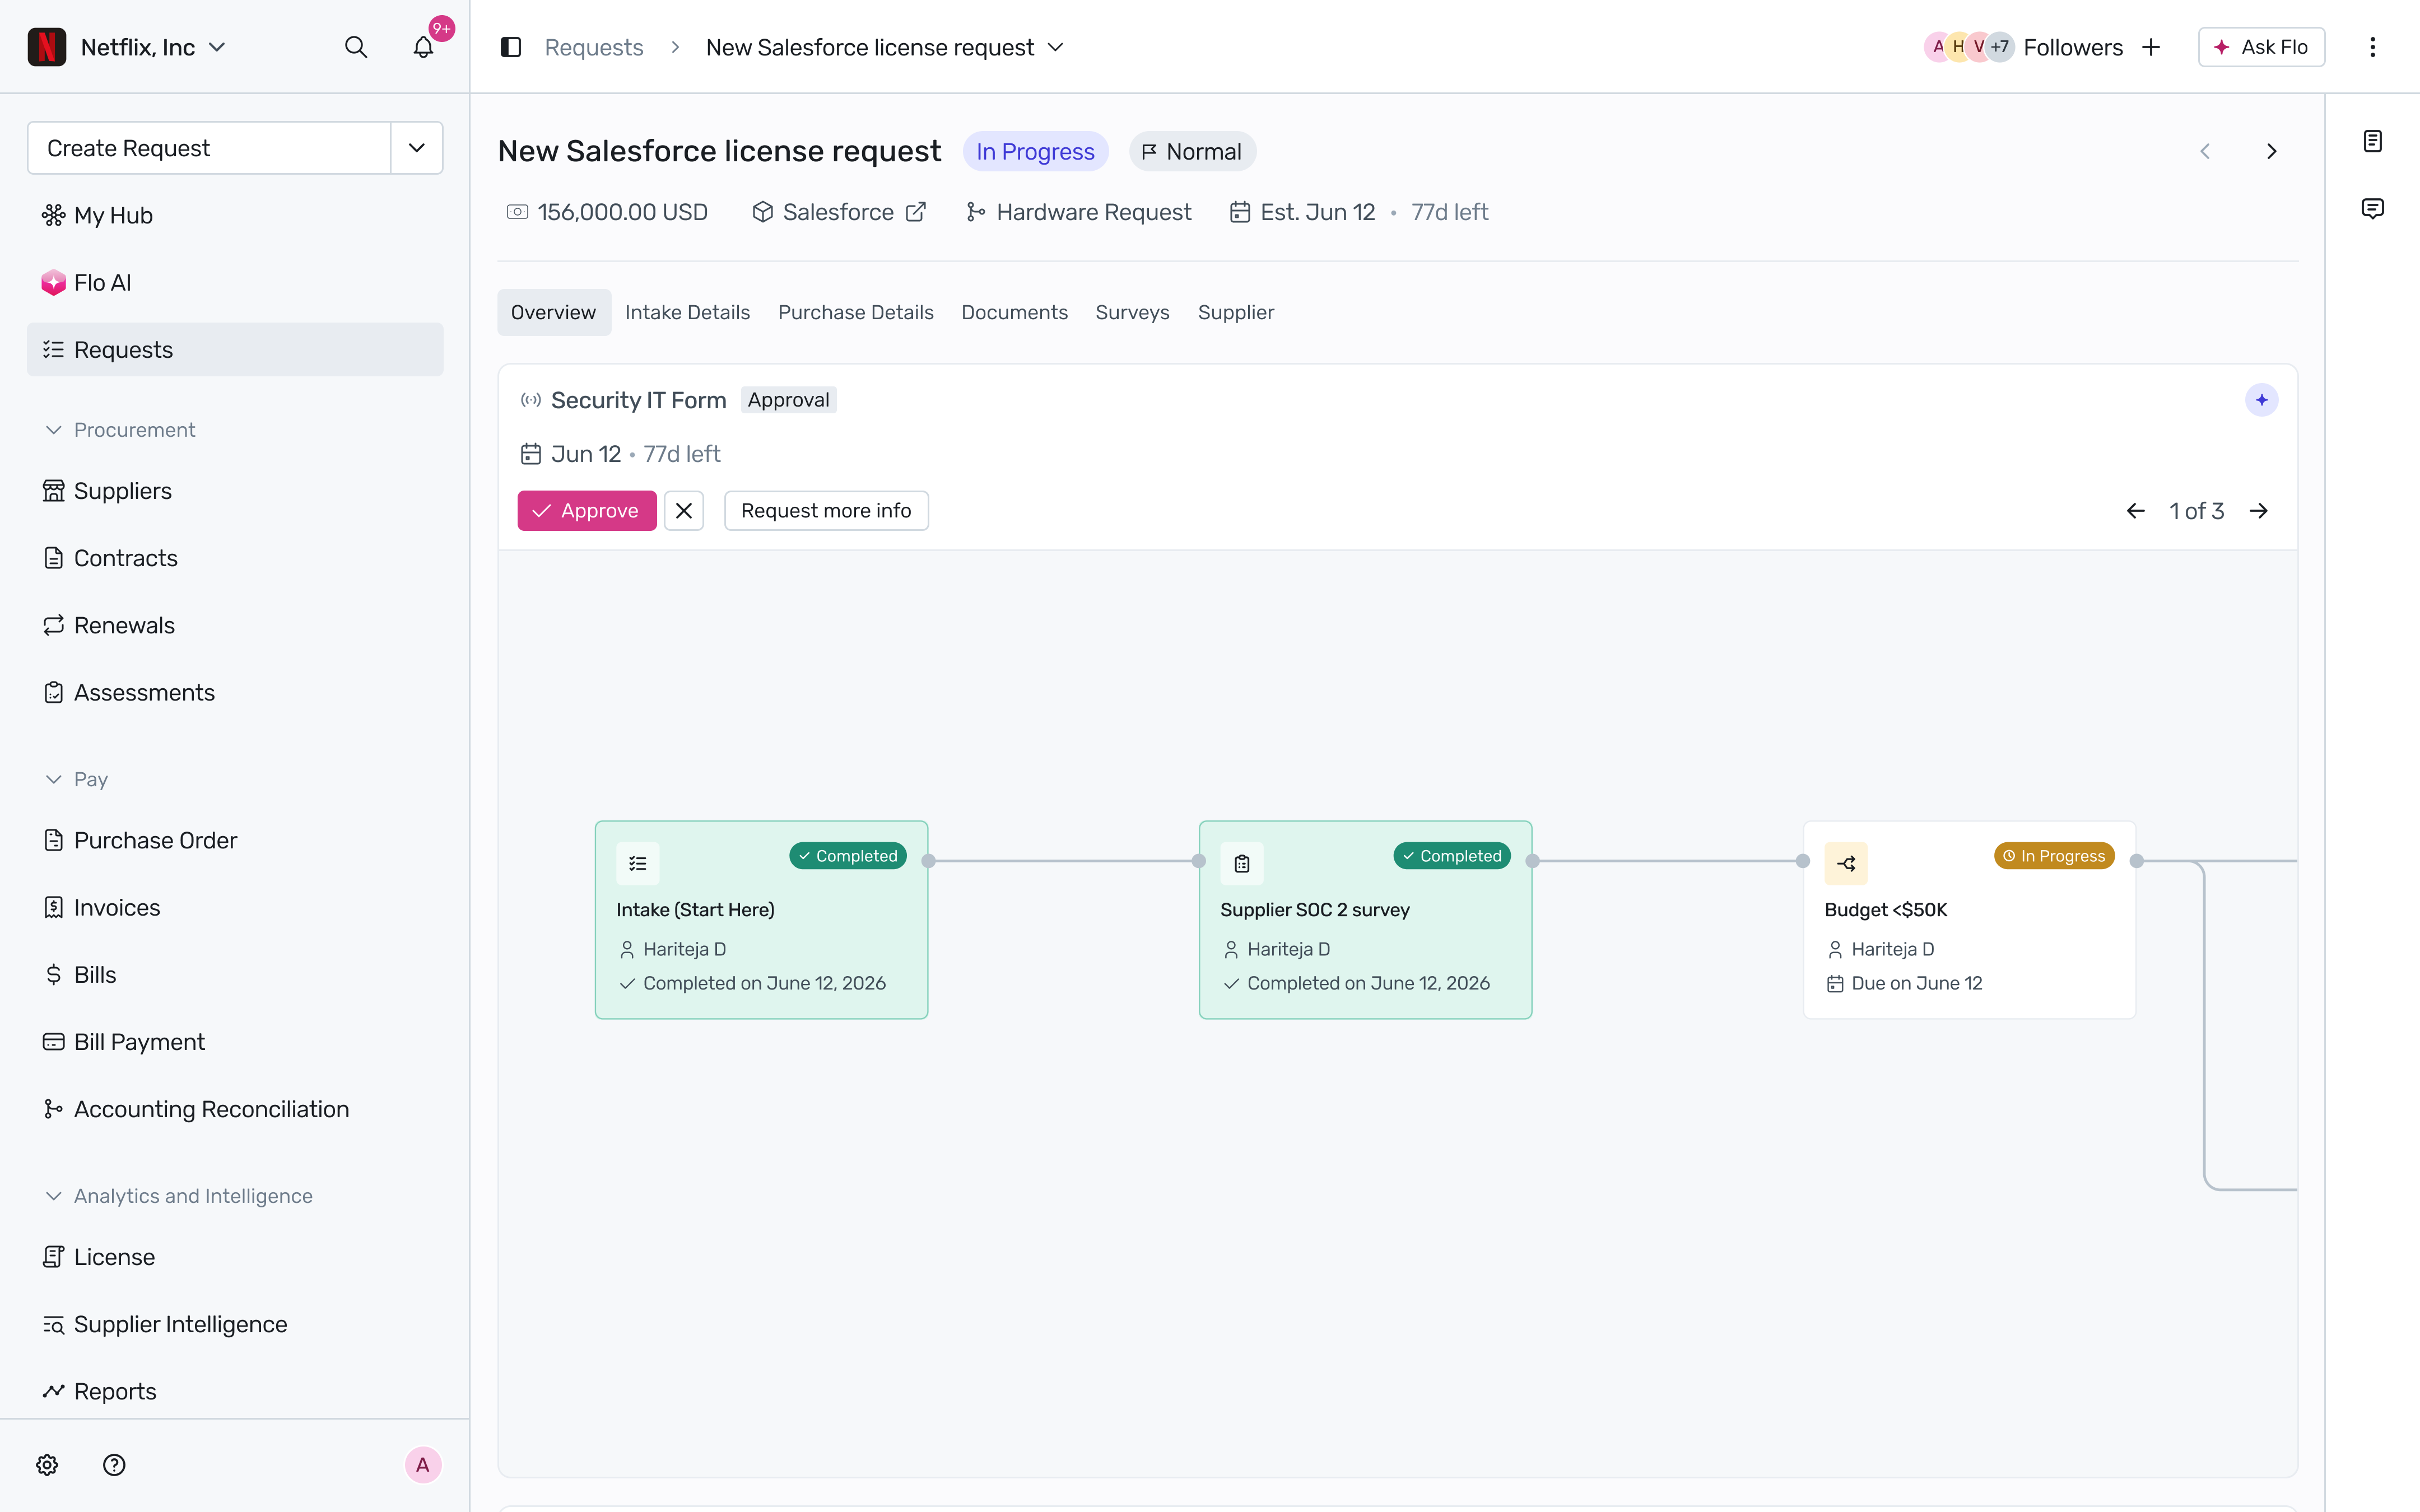The image size is (2420, 1512).
Task: Click the amount money icon
Action: pos(517,212)
